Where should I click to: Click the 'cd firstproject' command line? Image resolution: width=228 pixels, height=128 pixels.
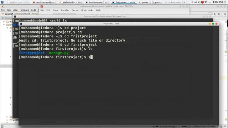pyautogui.click(x=58, y=44)
